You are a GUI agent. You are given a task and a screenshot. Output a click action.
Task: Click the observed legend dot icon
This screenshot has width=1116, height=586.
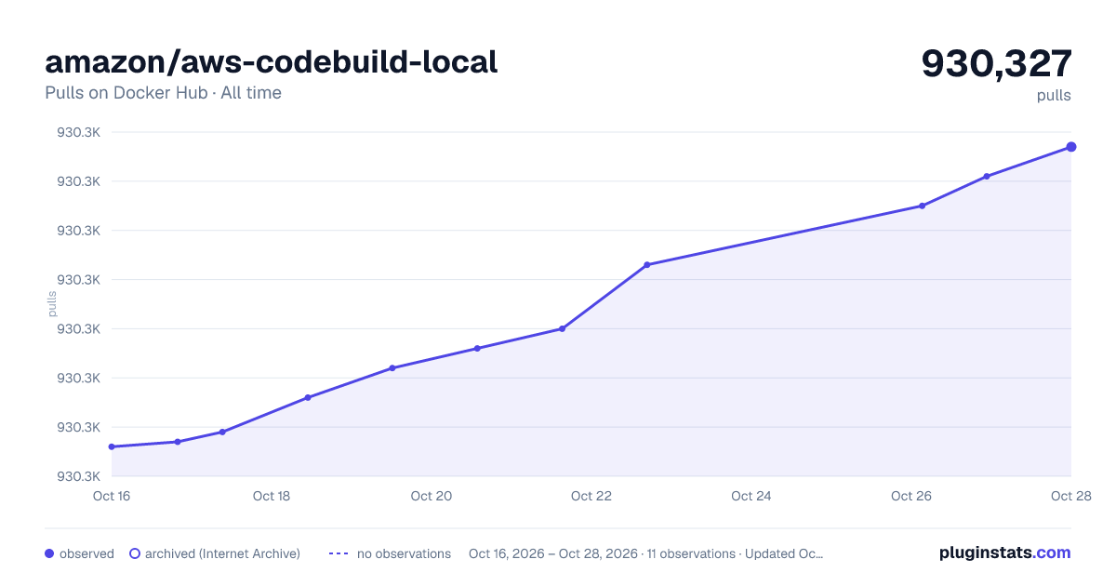[x=49, y=553]
